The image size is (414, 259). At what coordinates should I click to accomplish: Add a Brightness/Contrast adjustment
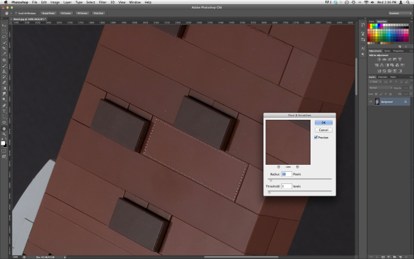379,59
